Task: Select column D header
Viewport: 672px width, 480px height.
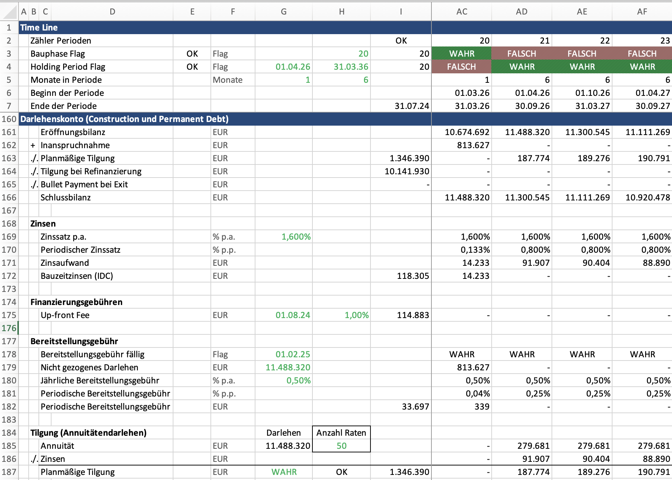Action: 112,12
